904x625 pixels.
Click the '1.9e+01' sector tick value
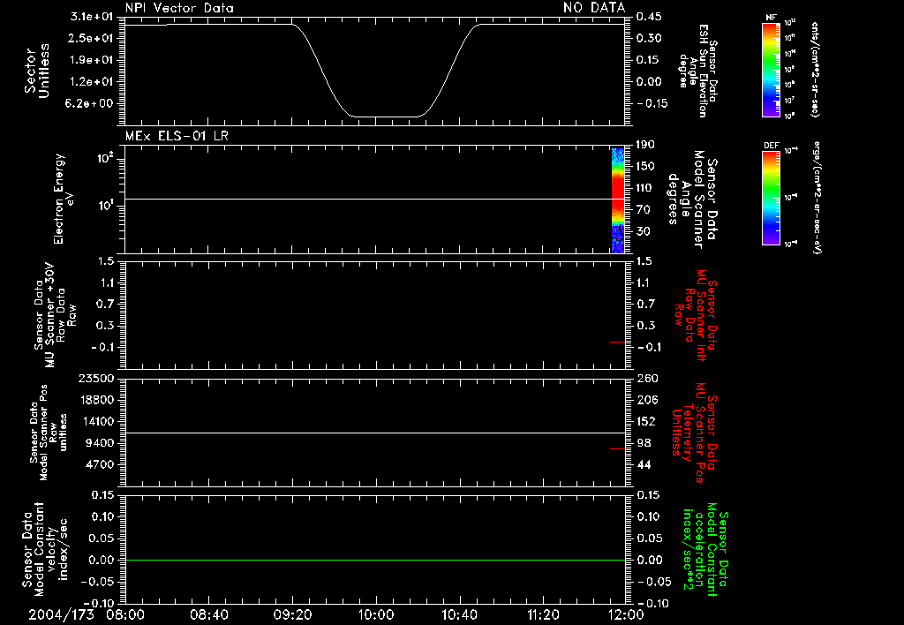tap(91, 60)
